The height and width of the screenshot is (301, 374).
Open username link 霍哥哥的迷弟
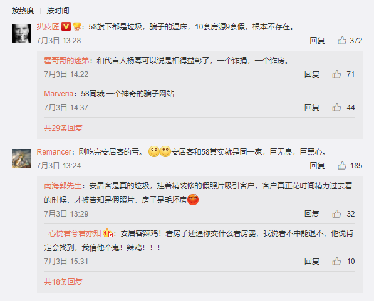67,61
